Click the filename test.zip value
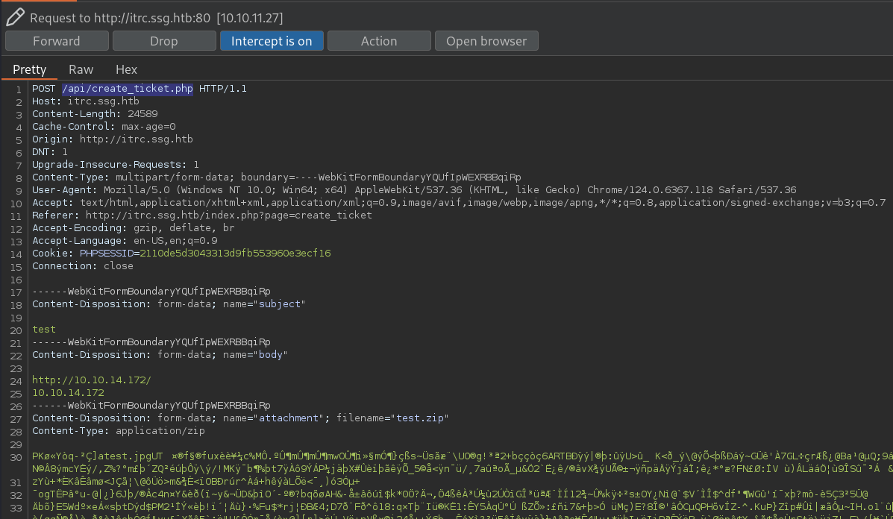The height and width of the screenshot is (519, 893). [x=420, y=418]
